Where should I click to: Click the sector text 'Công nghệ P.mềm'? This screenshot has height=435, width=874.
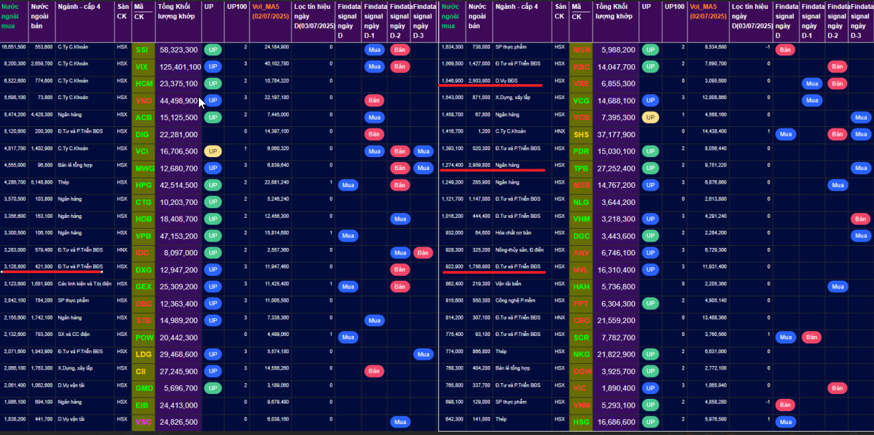pos(515,300)
